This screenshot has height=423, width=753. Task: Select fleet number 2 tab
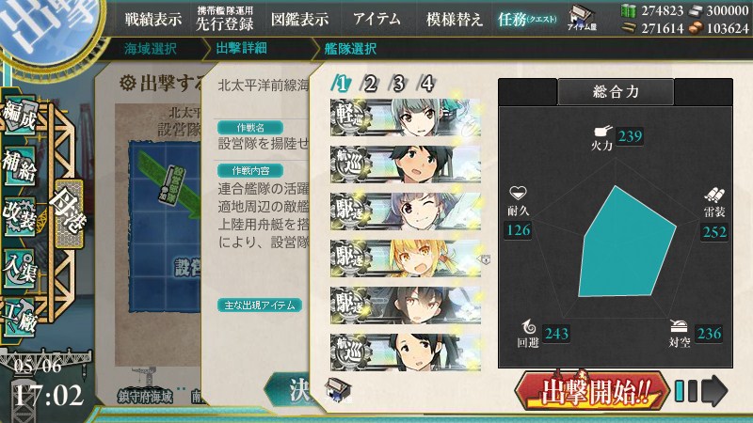point(369,84)
